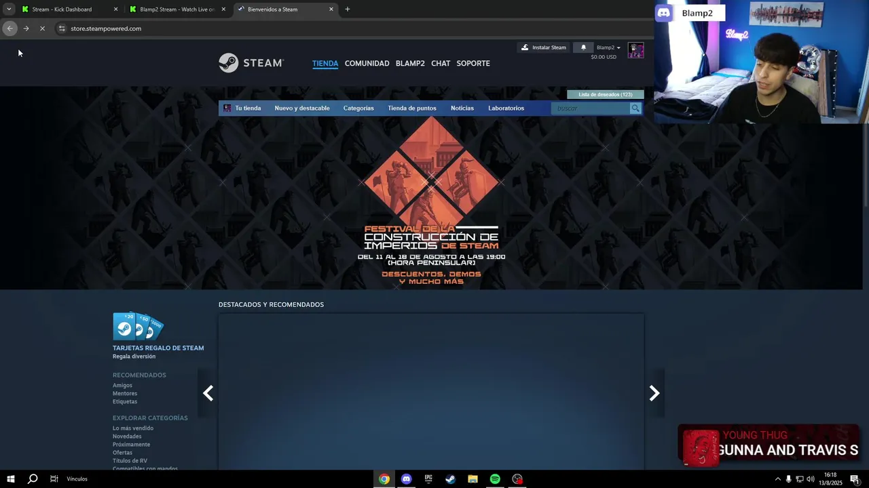
Task: Click the Steam profile avatar picture
Action: [x=635, y=51]
